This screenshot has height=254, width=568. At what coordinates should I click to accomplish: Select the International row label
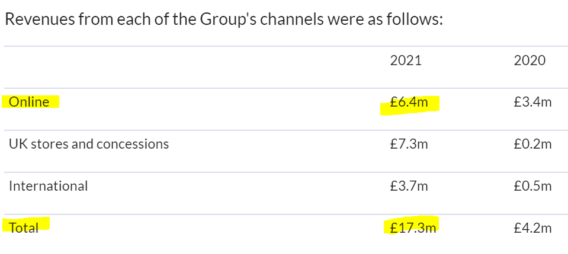tap(48, 186)
